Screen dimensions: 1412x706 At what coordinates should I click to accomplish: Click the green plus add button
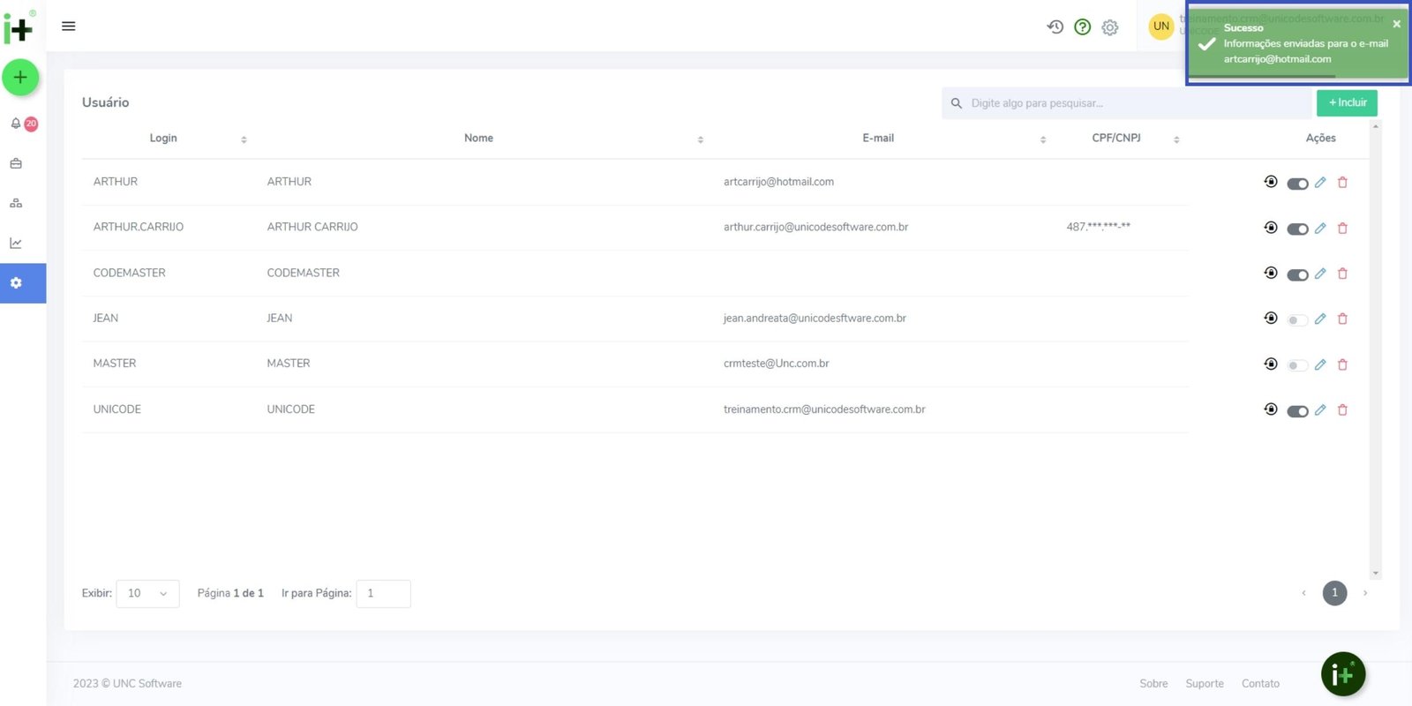(x=20, y=78)
